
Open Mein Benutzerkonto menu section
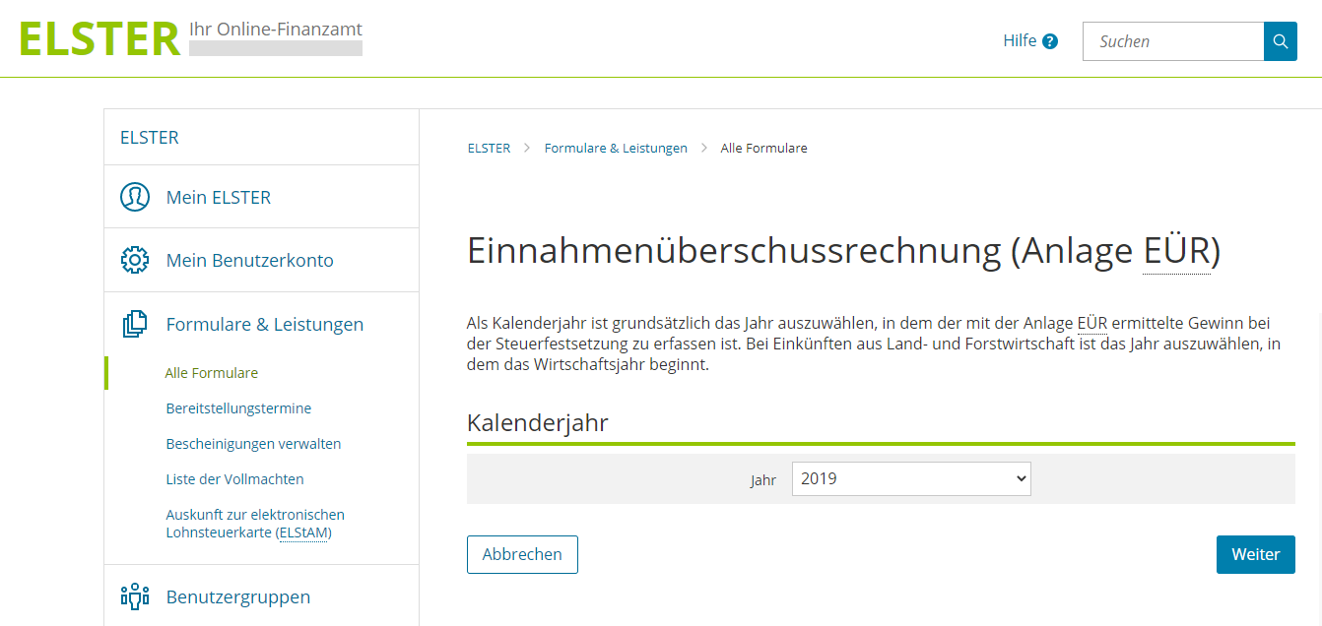click(x=249, y=260)
